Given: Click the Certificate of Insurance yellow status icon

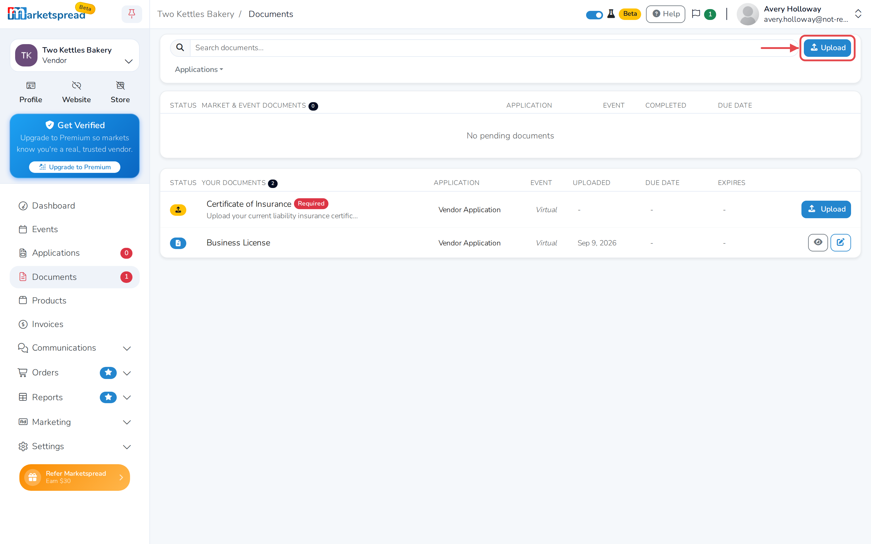Looking at the screenshot, I should (x=178, y=210).
